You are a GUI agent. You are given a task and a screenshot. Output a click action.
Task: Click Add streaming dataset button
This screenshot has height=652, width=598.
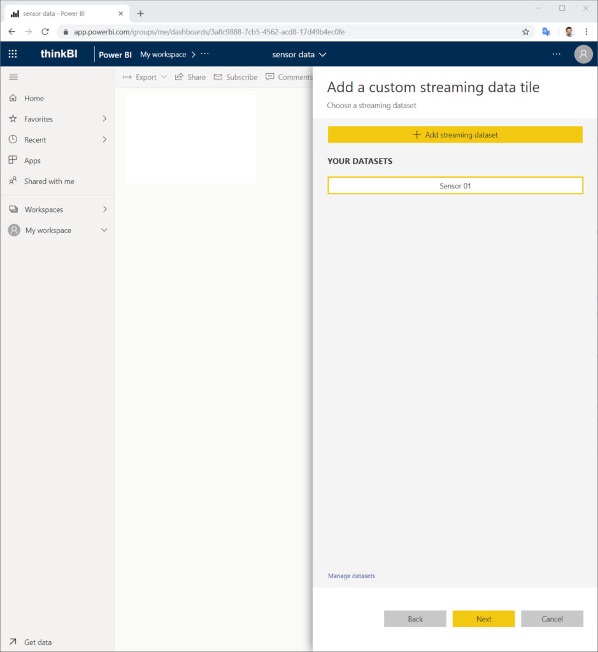(455, 134)
